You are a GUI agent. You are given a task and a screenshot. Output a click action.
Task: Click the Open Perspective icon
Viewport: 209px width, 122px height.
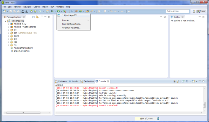[x=194, y=12]
